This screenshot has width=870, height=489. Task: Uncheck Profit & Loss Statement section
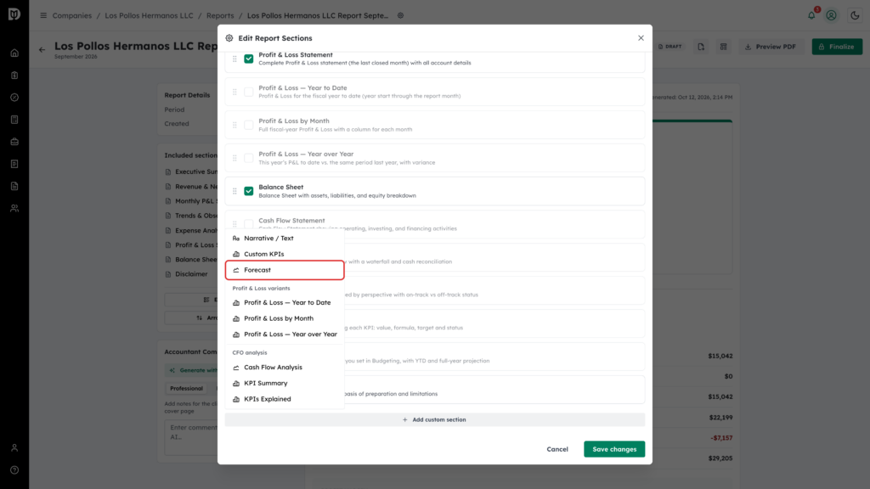coord(249,59)
